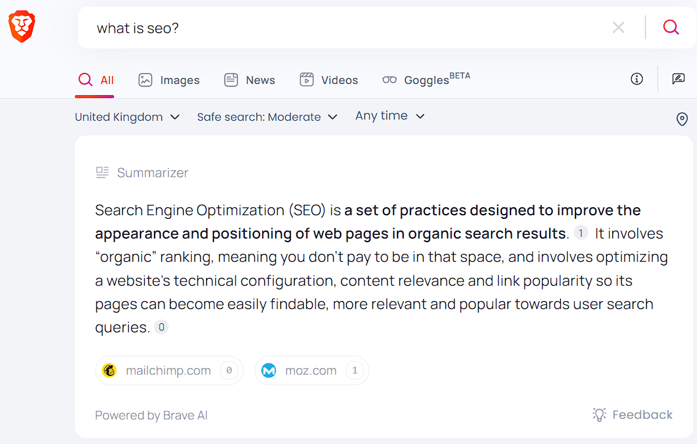Click the Brave lion logo
The width and height of the screenshot is (697, 444).
(21, 28)
